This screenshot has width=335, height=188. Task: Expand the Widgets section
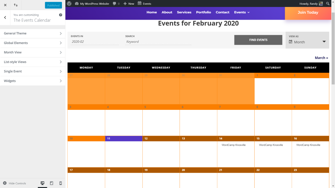(33, 81)
